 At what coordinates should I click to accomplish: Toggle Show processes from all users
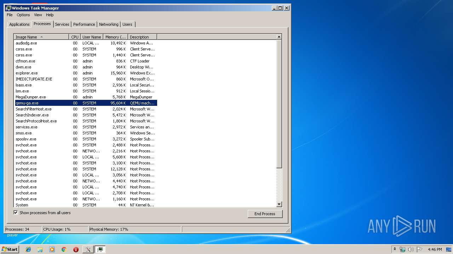(x=16, y=213)
